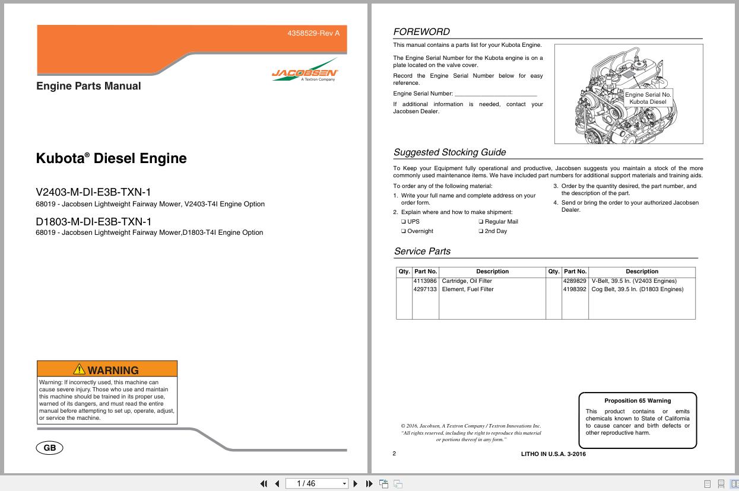This screenshot has width=739, height=491.
Task: Click the second 'Description' column header
Action: point(642,272)
